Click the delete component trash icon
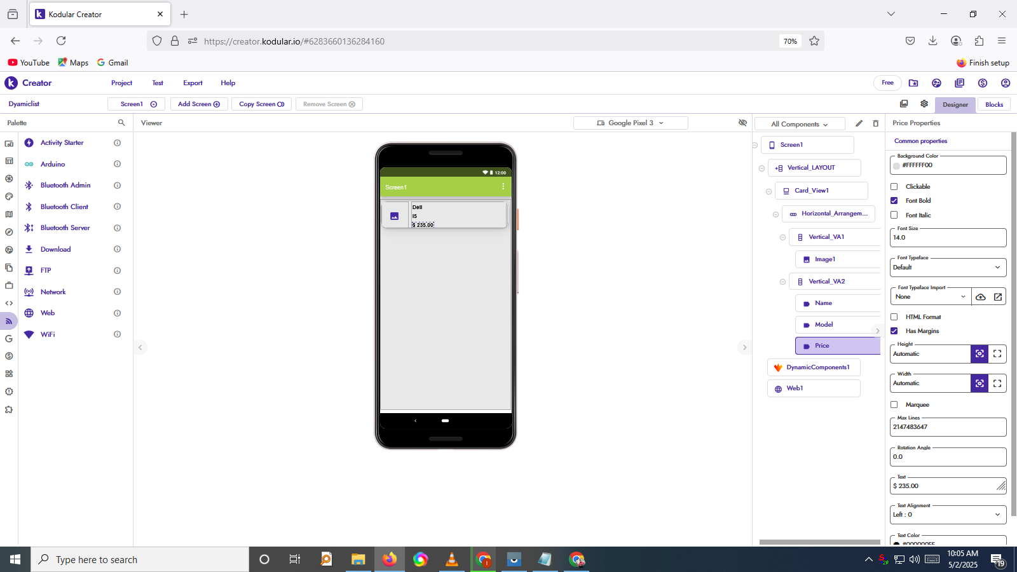Viewport: 1017px width, 572px height. pos(875,123)
